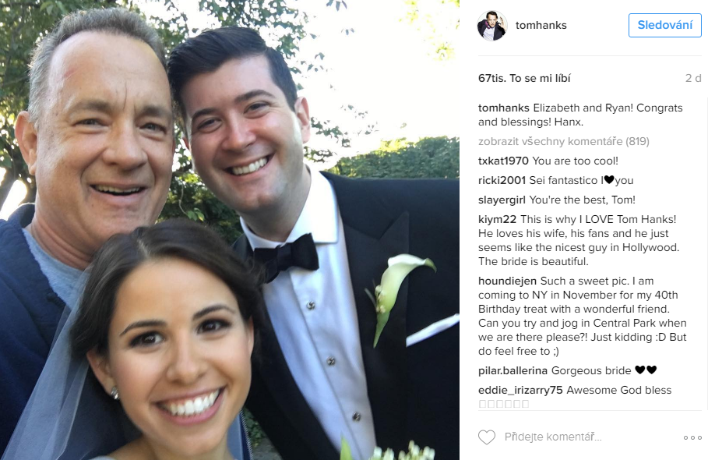Click tomhanks name in the caption

503,108
